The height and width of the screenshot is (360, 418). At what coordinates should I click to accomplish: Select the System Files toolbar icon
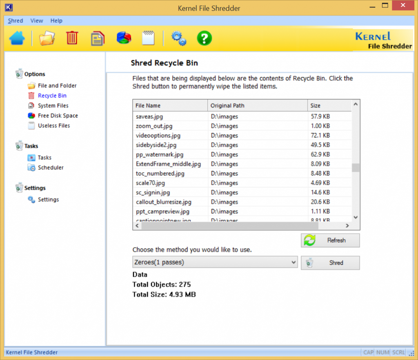[x=98, y=38]
